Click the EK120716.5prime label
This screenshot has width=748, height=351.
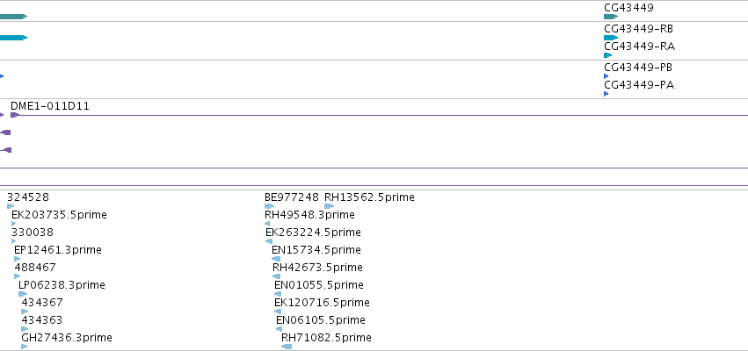(322, 303)
